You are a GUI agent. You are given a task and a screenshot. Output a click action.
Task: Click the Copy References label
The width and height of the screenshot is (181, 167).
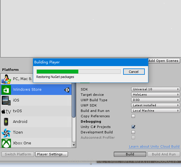[x=95, y=116]
